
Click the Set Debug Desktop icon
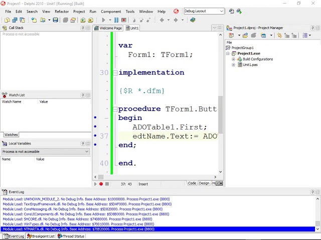(239, 11)
